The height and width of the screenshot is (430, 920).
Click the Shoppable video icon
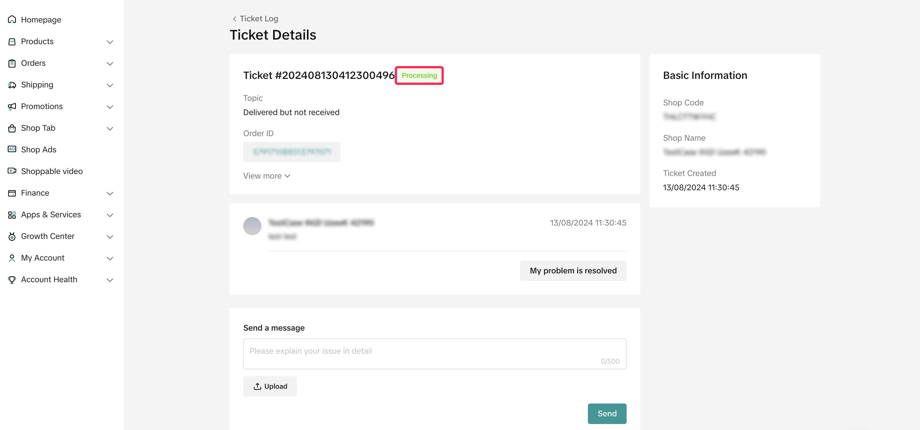coord(12,171)
